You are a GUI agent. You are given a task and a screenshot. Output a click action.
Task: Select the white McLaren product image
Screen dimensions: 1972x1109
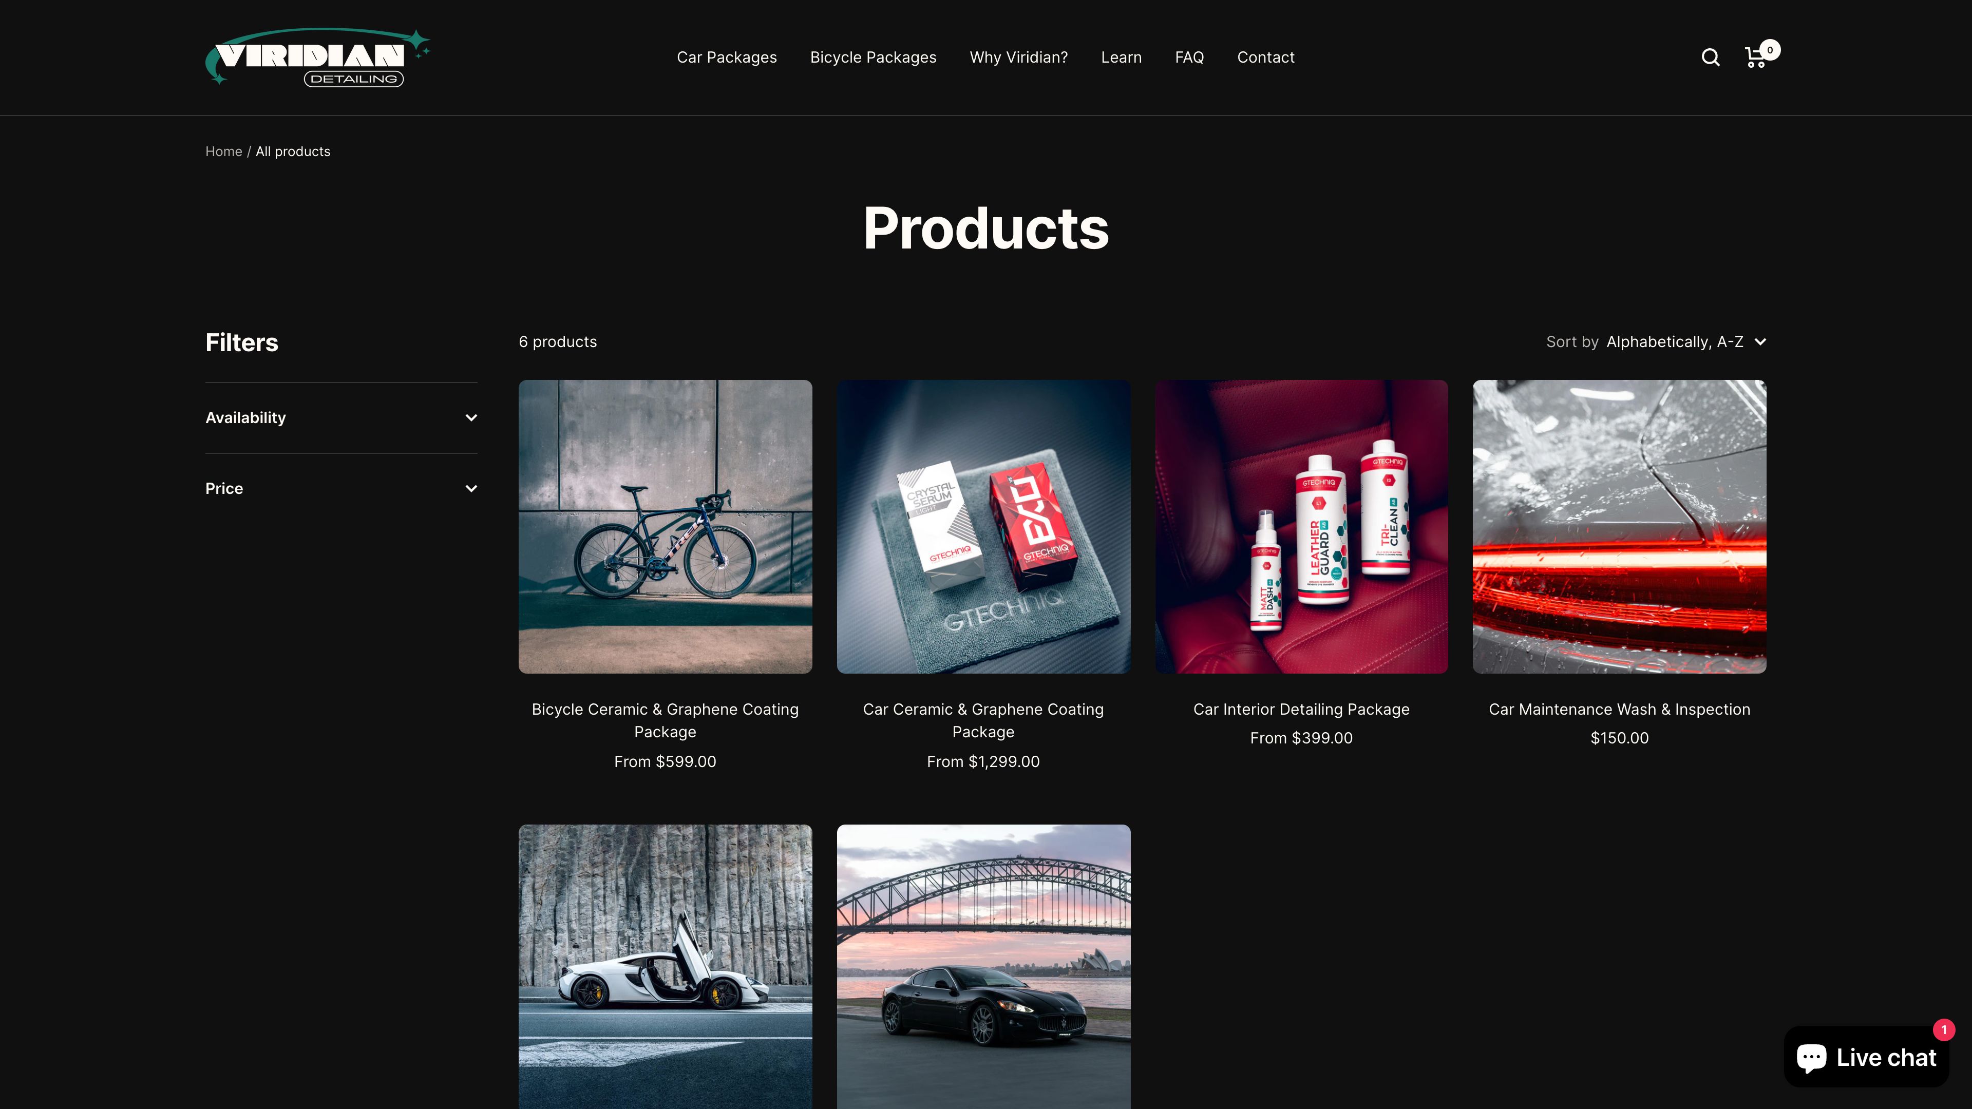click(665, 967)
